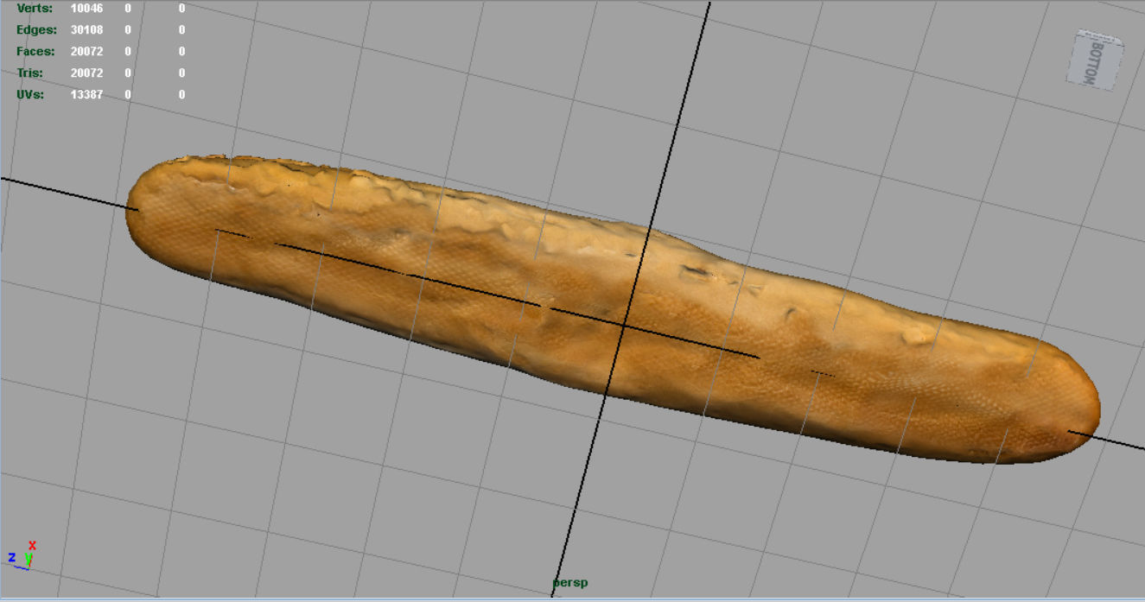Select the baguette bread model

tap(613, 308)
